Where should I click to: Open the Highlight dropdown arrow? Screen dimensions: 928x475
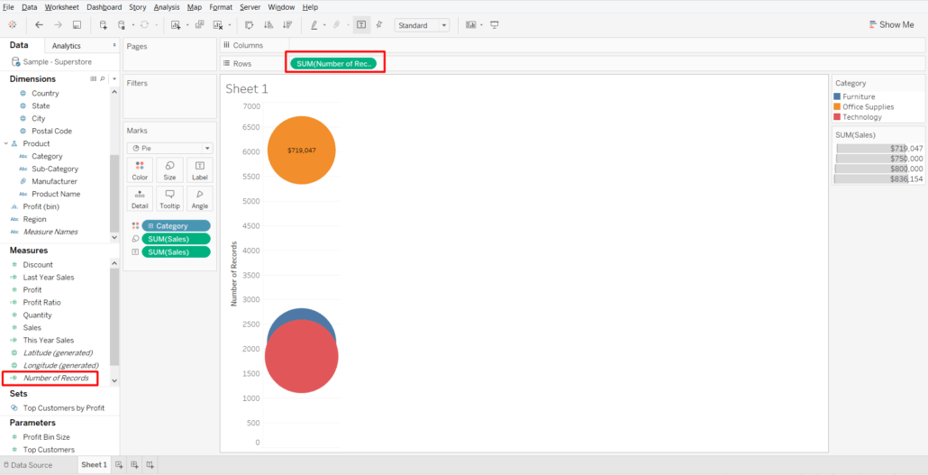pyautogui.click(x=324, y=25)
